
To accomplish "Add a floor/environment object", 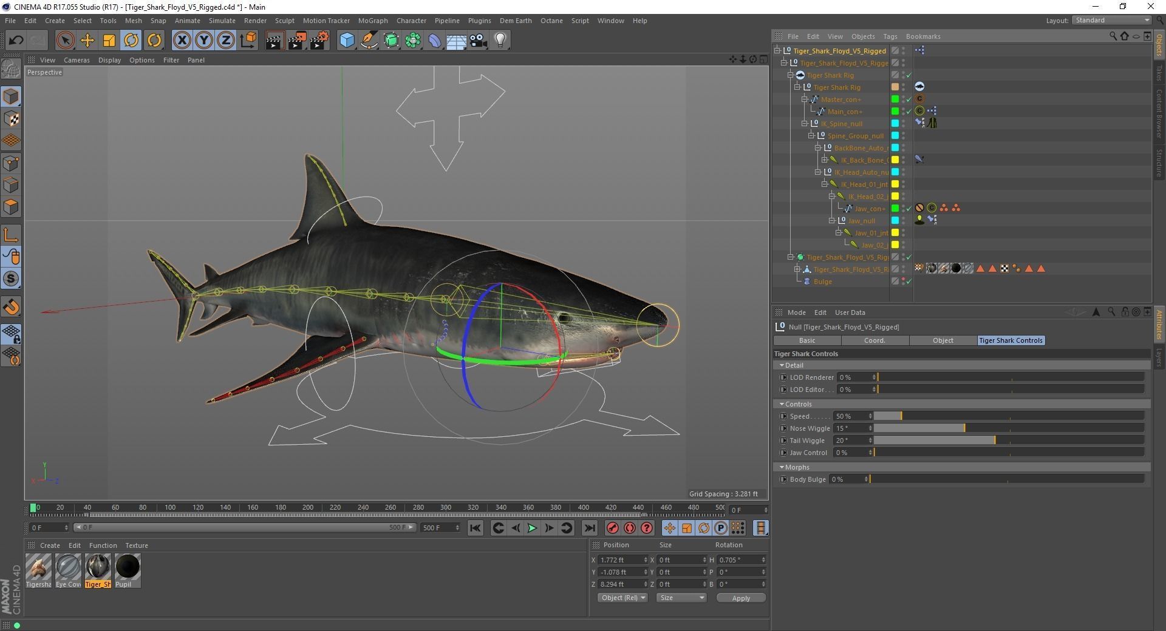I will 457,41.
